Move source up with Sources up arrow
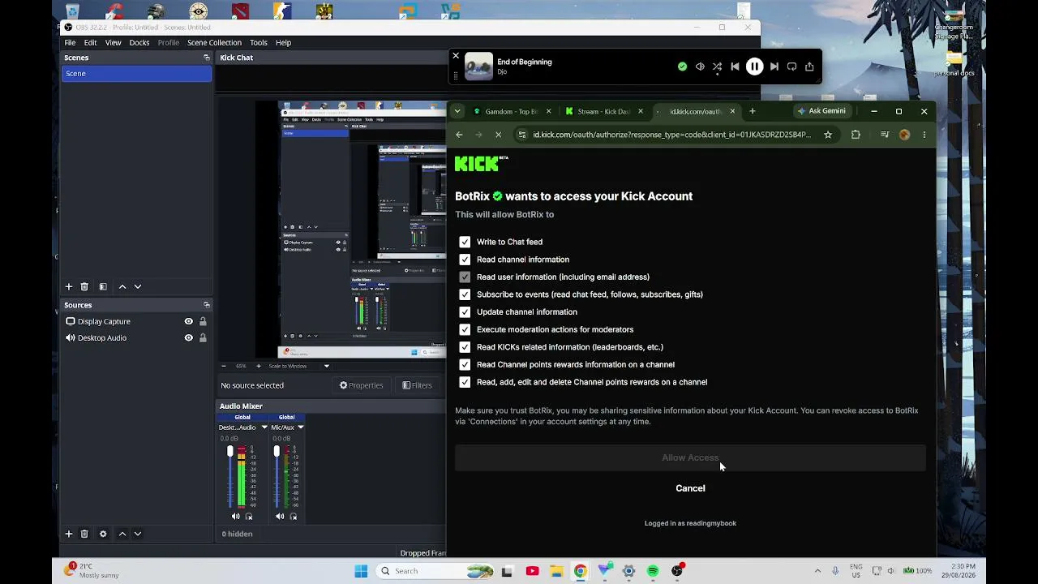 [122, 534]
